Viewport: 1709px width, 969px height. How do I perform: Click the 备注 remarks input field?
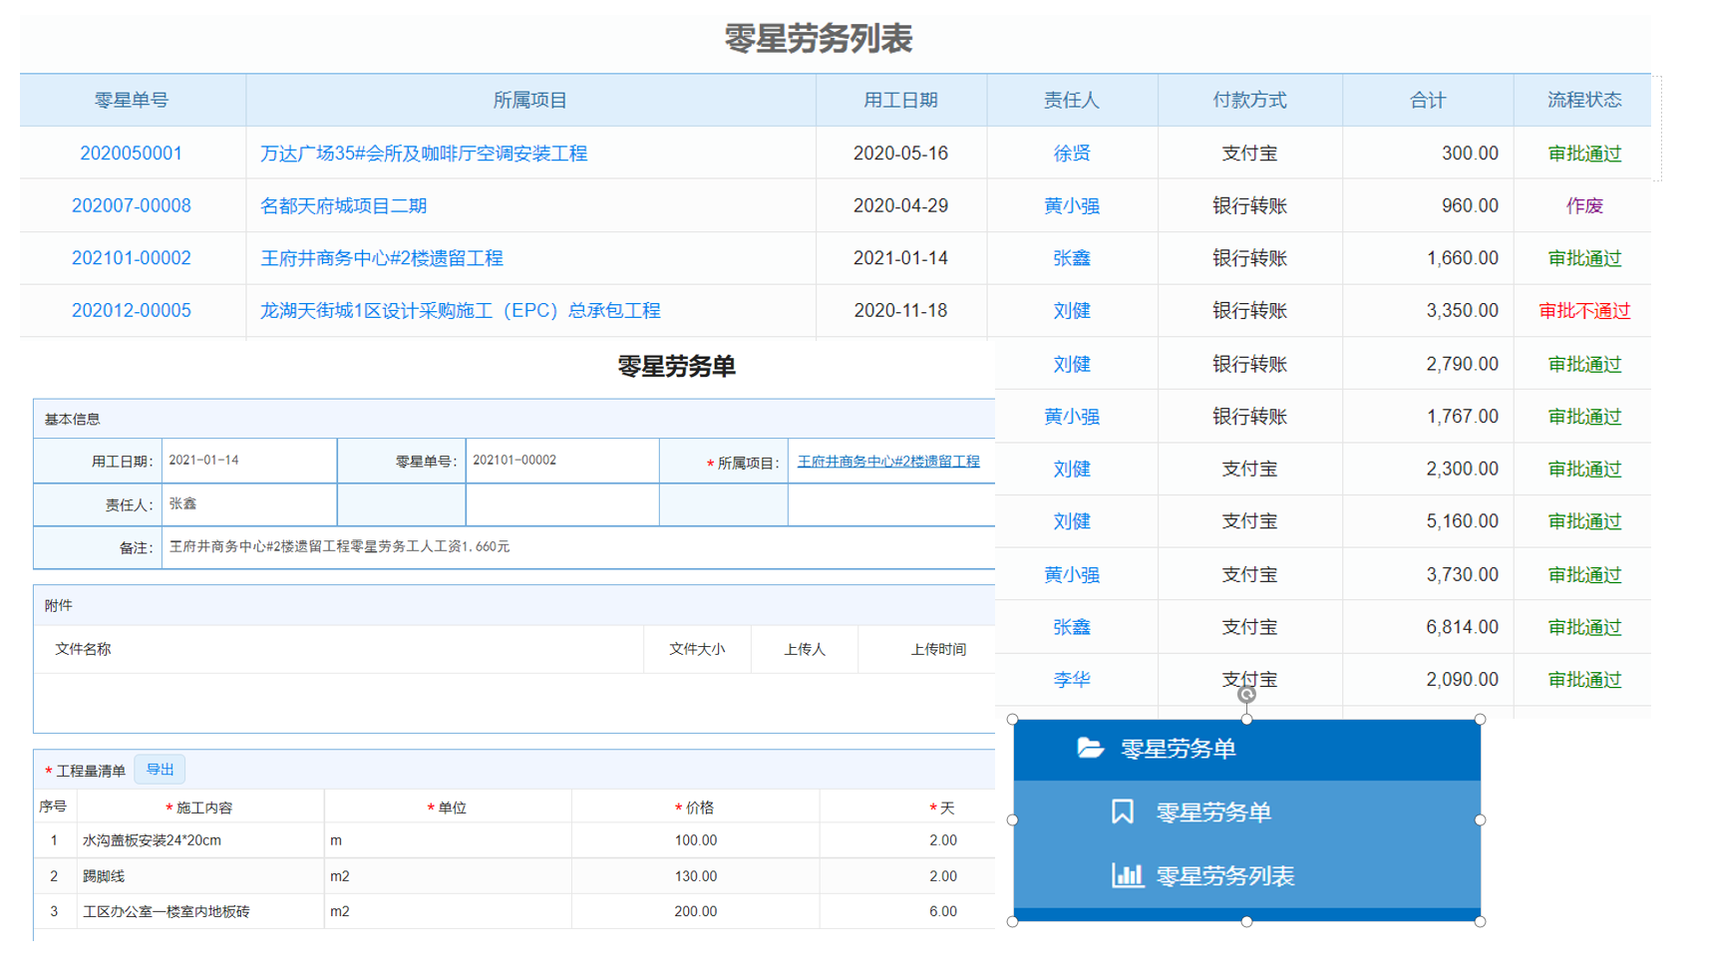pyautogui.click(x=578, y=547)
